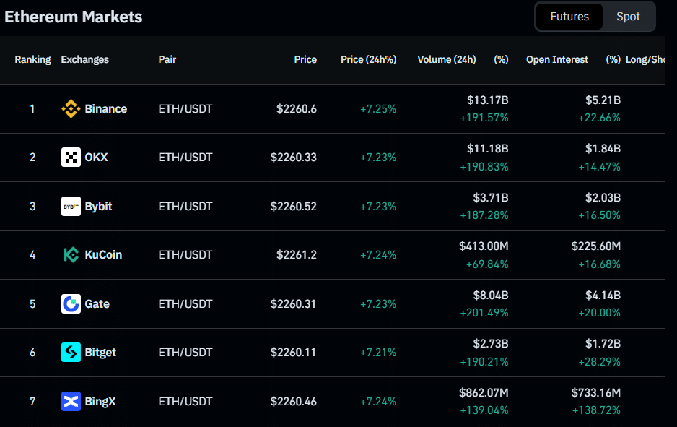This screenshot has height=427, width=677.
Task: Click the Bybit exchange logo icon
Action: 71,207
